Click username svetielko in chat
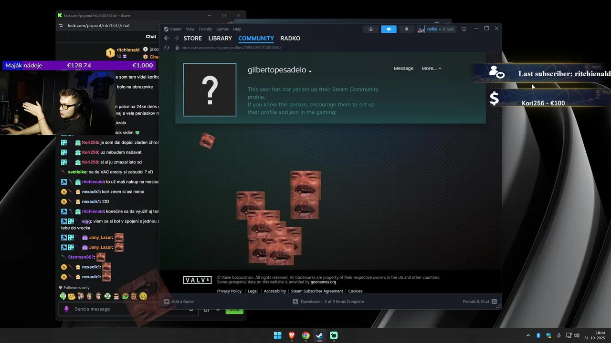This screenshot has height=343, width=611. click(x=78, y=172)
